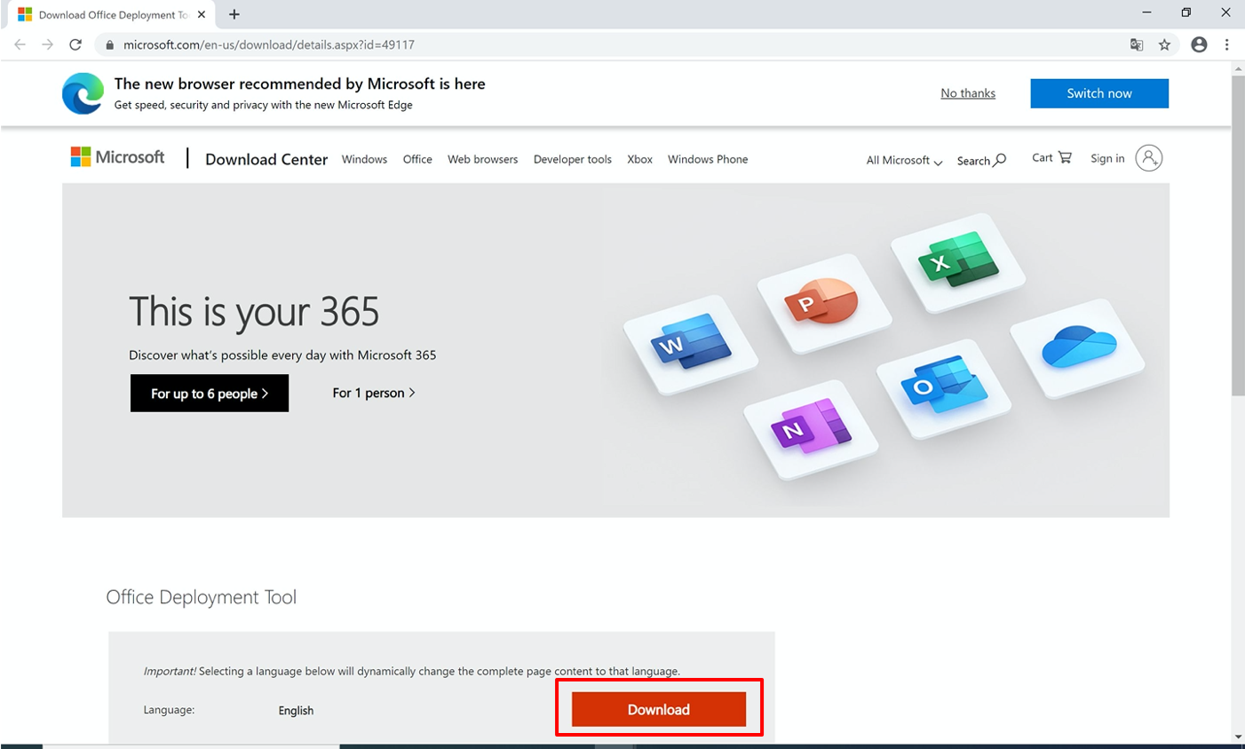1245x749 pixels.
Task: Click the OneNote app tile
Action: pos(811,430)
